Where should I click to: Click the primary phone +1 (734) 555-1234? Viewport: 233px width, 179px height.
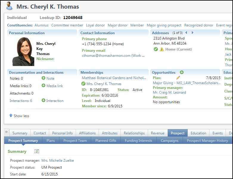[103, 44]
